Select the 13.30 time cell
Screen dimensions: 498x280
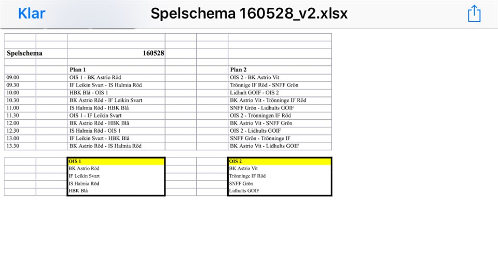13,146
